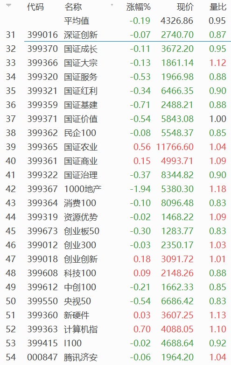Sort the list by 现价 column
Image resolution: width=231 pixels, height=365 pixels.
click(185, 7)
